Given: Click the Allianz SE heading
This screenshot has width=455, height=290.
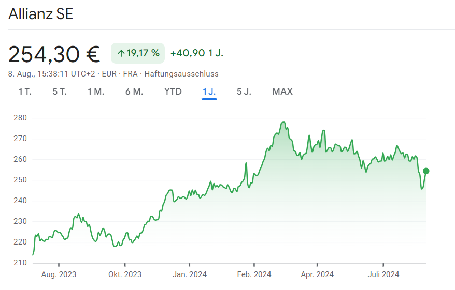Looking at the screenshot, I should (41, 14).
